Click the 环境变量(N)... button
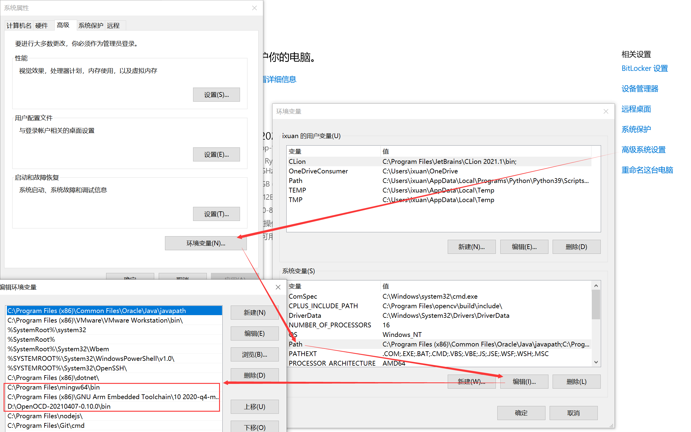691x432 pixels. (206, 243)
